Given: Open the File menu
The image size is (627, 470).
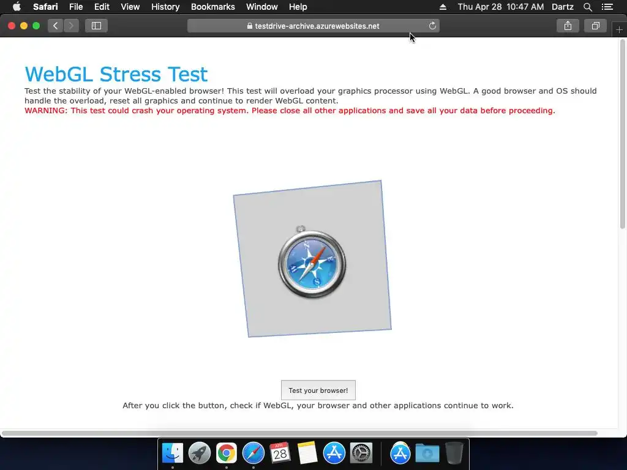Looking at the screenshot, I should pyautogui.click(x=76, y=7).
